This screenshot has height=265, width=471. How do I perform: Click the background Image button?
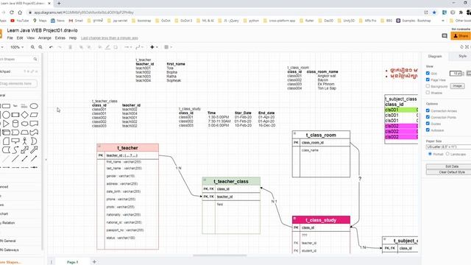pos(457,86)
